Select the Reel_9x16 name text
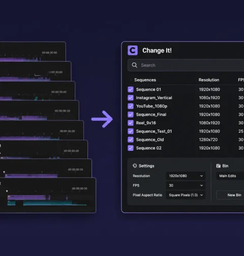Viewport: 244px width, 256px height. pyautogui.click(x=146, y=123)
